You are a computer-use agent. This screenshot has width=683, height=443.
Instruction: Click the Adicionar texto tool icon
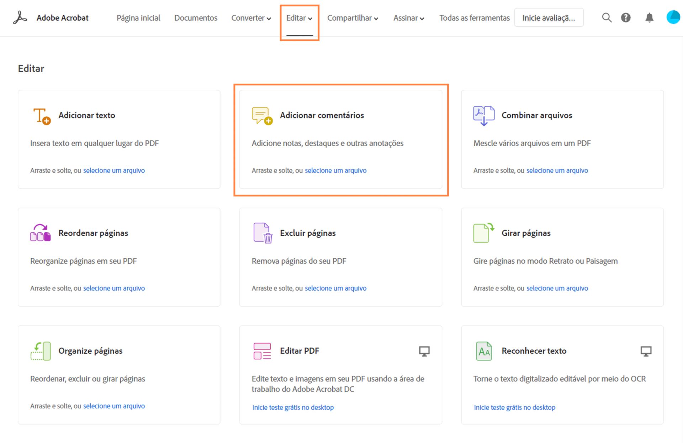tap(42, 116)
